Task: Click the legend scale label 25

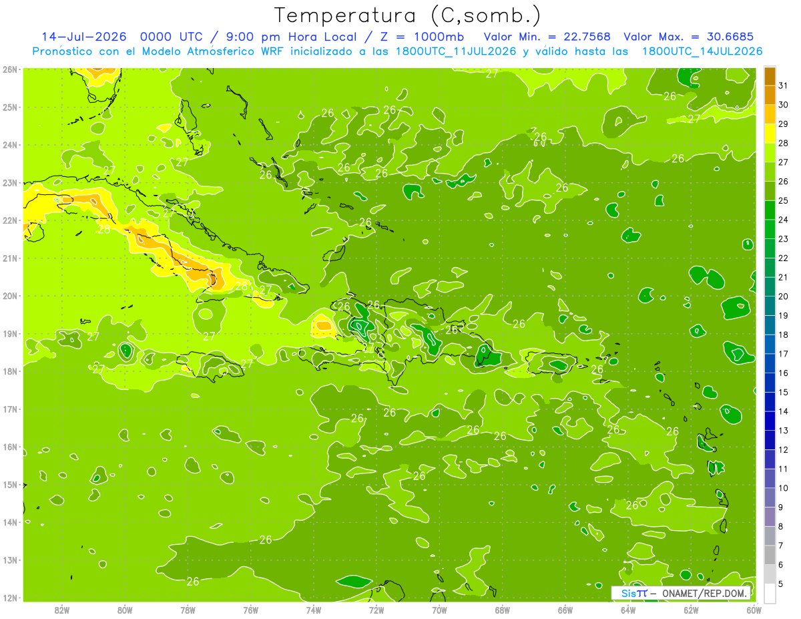Action: coord(782,200)
